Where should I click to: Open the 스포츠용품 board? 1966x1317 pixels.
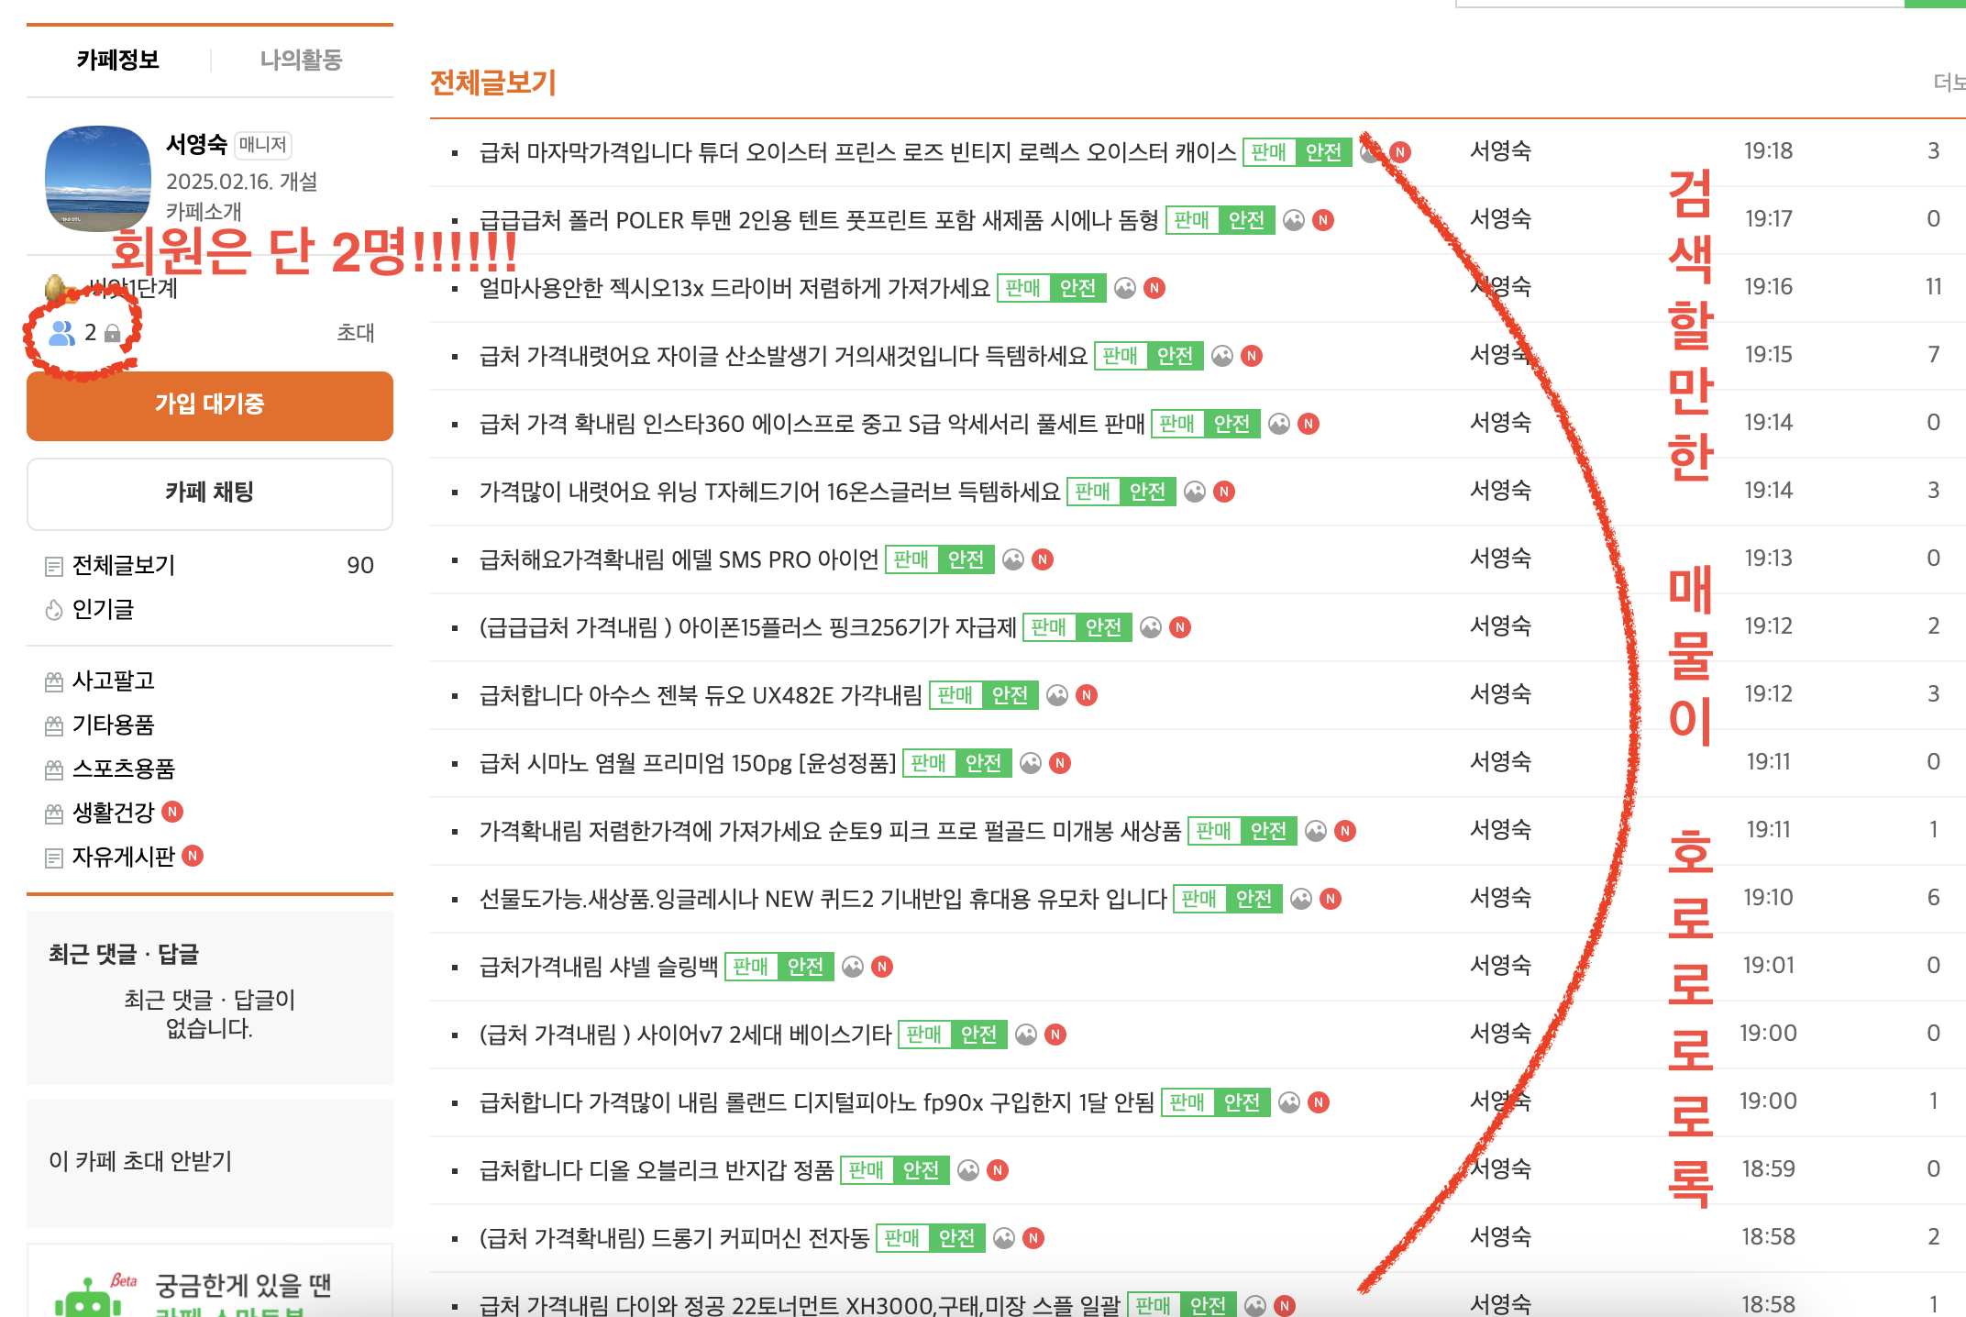click(123, 769)
